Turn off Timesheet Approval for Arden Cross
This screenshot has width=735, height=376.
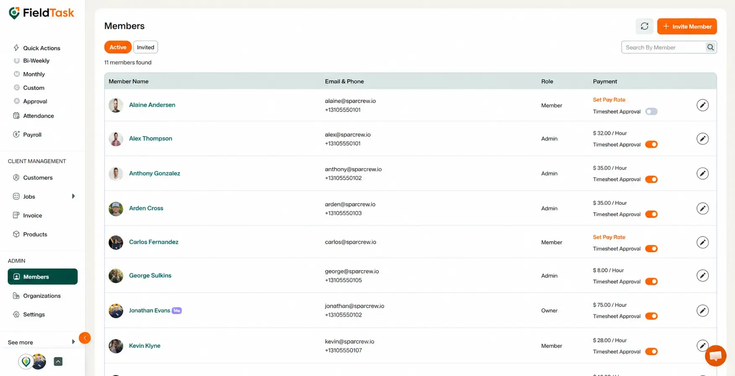click(652, 214)
